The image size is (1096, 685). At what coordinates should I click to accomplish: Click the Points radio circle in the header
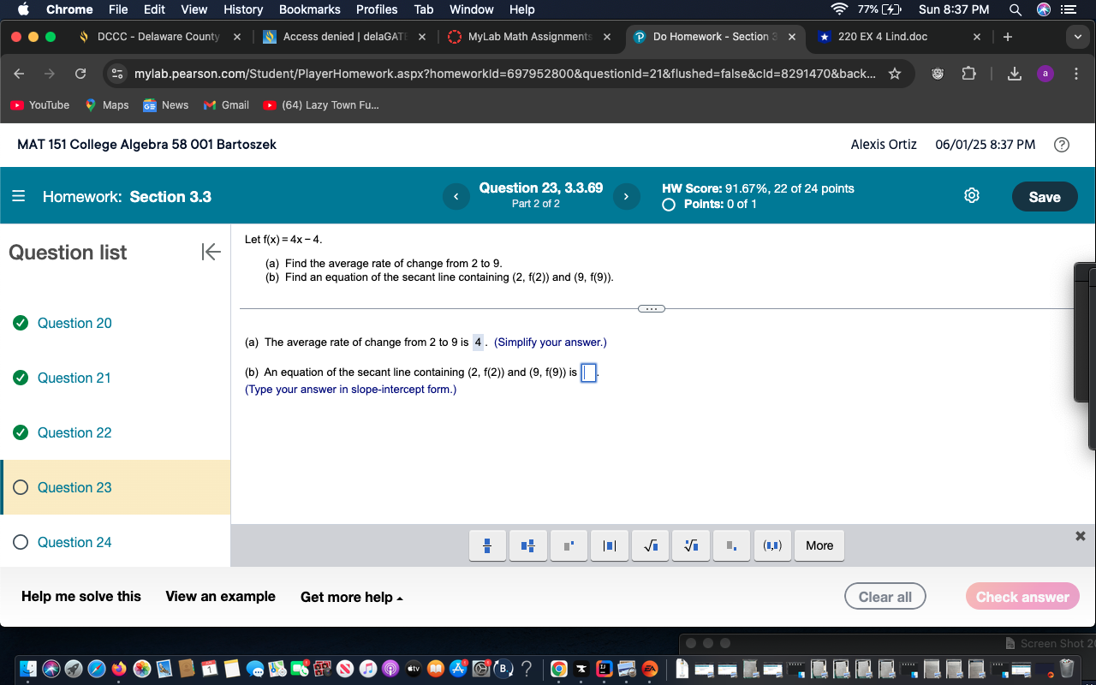click(668, 204)
